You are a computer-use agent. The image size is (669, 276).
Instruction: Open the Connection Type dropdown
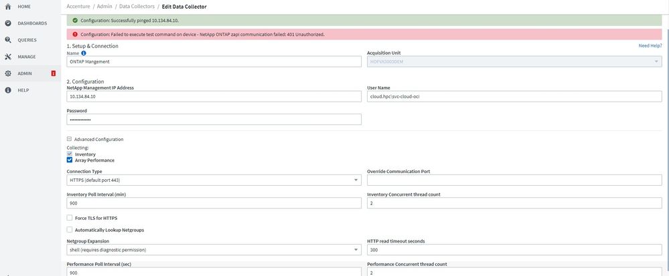click(x=214, y=180)
